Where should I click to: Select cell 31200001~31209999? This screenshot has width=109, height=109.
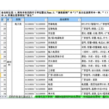36,33
